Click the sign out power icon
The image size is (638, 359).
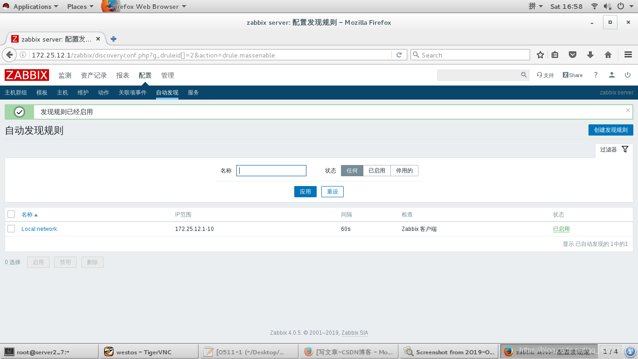click(628, 75)
